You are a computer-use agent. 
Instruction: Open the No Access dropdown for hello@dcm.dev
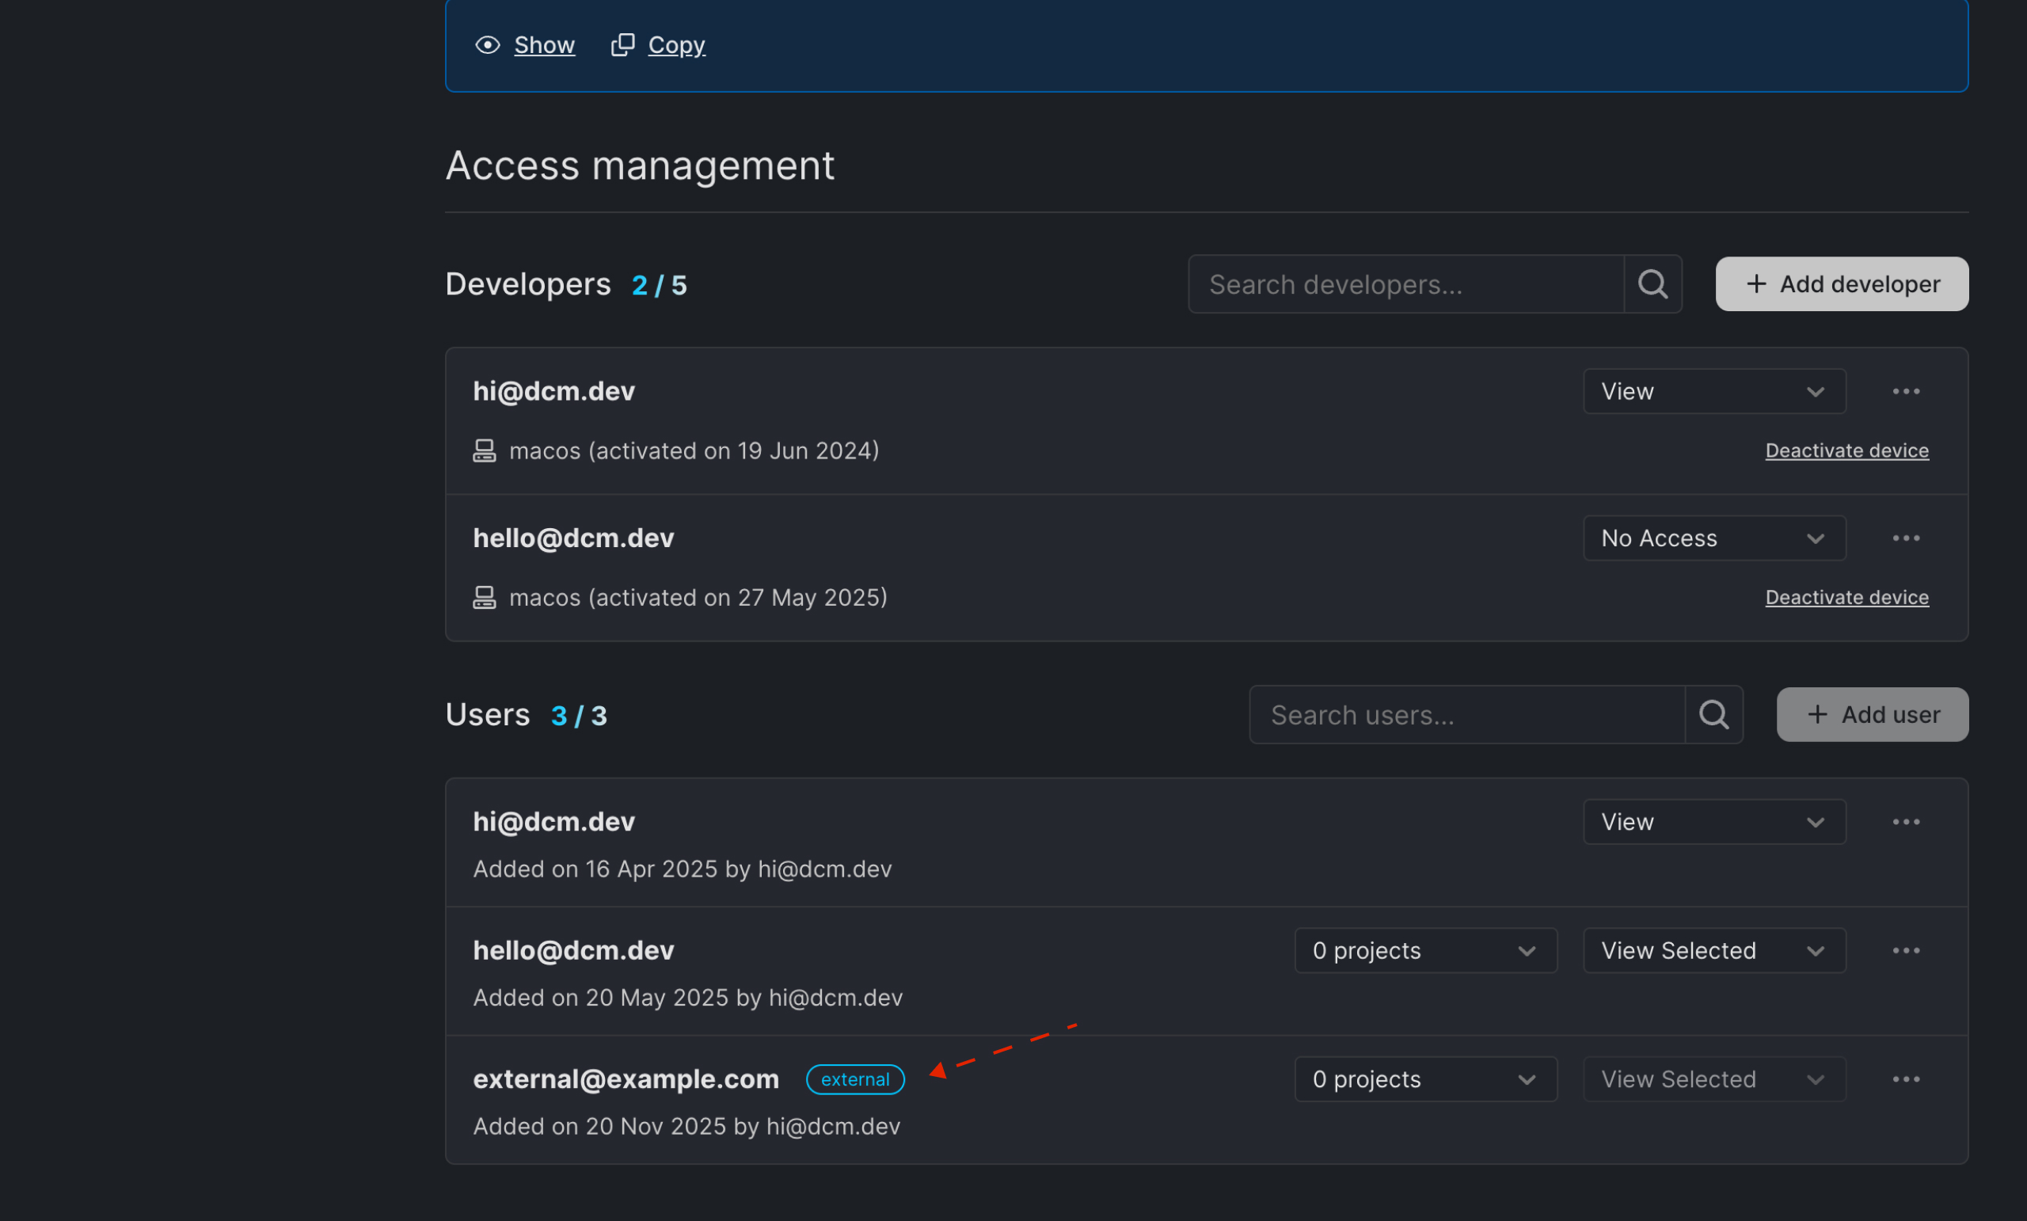[x=1713, y=538]
